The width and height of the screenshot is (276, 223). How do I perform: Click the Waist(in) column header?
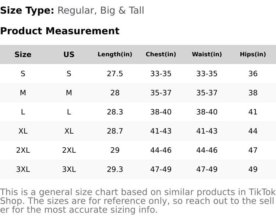coord(207,54)
